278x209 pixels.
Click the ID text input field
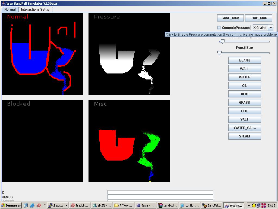[160, 192]
